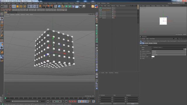Click the search icon in Object Manager
The height and width of the screenshot is (105, 187).
point(131,6)
